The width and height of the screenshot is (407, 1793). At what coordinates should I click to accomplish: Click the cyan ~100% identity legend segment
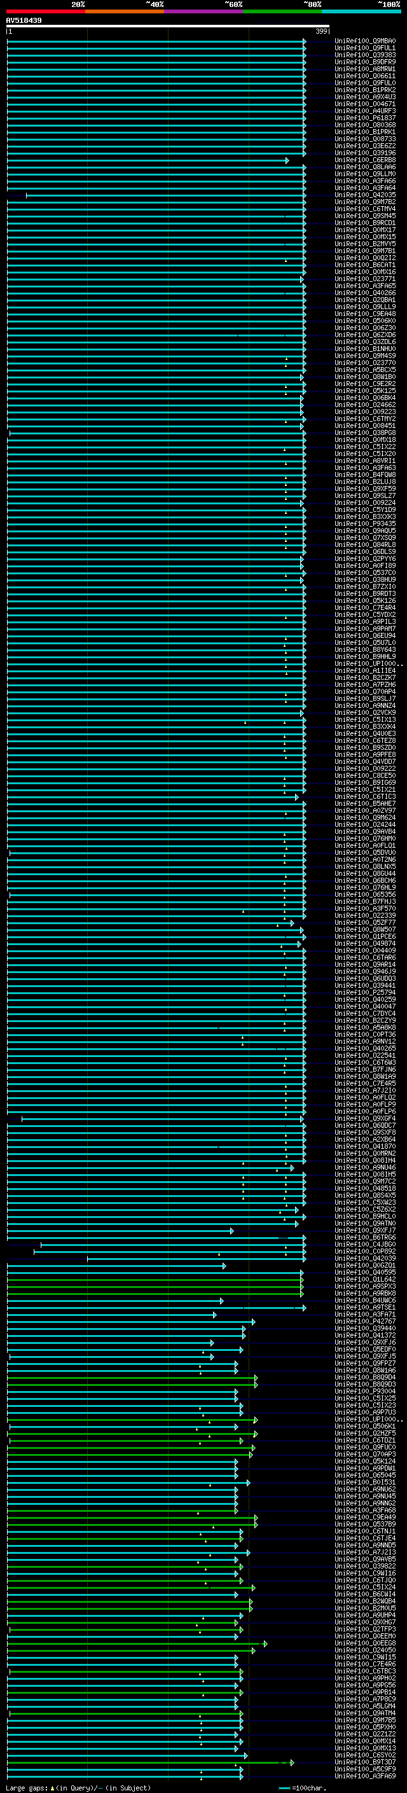click(361, 12)
